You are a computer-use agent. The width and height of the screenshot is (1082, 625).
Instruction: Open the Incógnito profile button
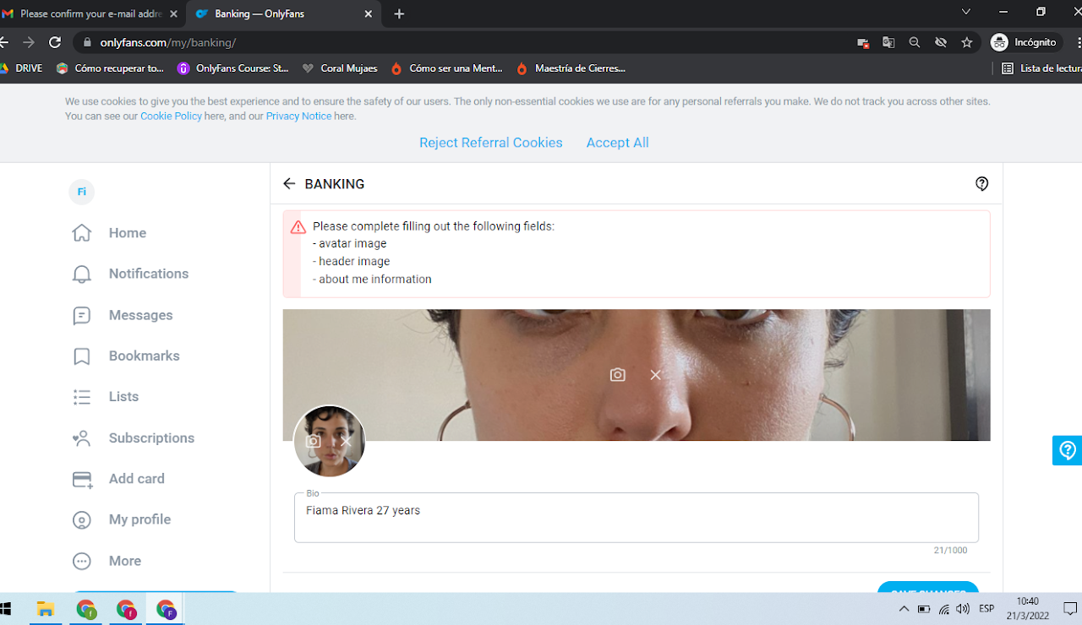[x=1024, y=42]
